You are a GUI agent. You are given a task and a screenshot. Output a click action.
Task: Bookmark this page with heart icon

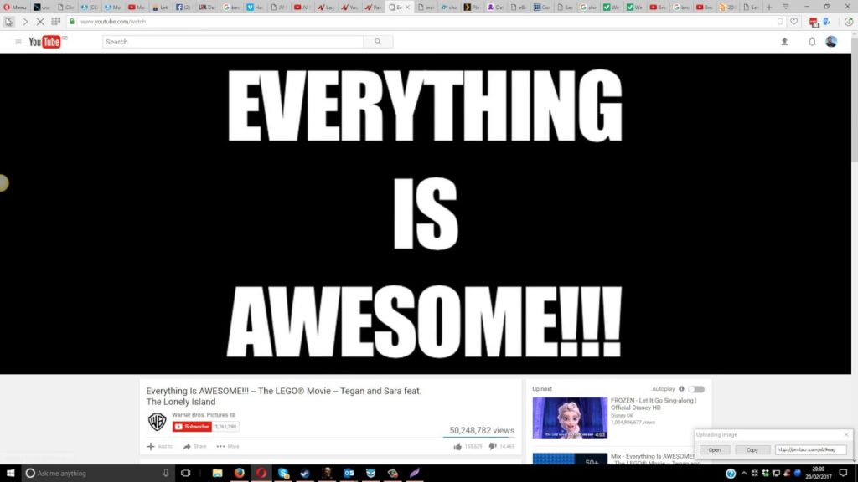click(794, 21)
